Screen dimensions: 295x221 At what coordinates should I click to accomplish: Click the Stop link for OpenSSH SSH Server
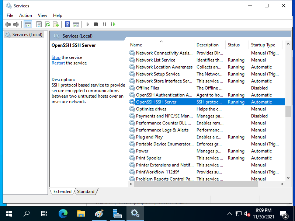(x=56, y=57)
